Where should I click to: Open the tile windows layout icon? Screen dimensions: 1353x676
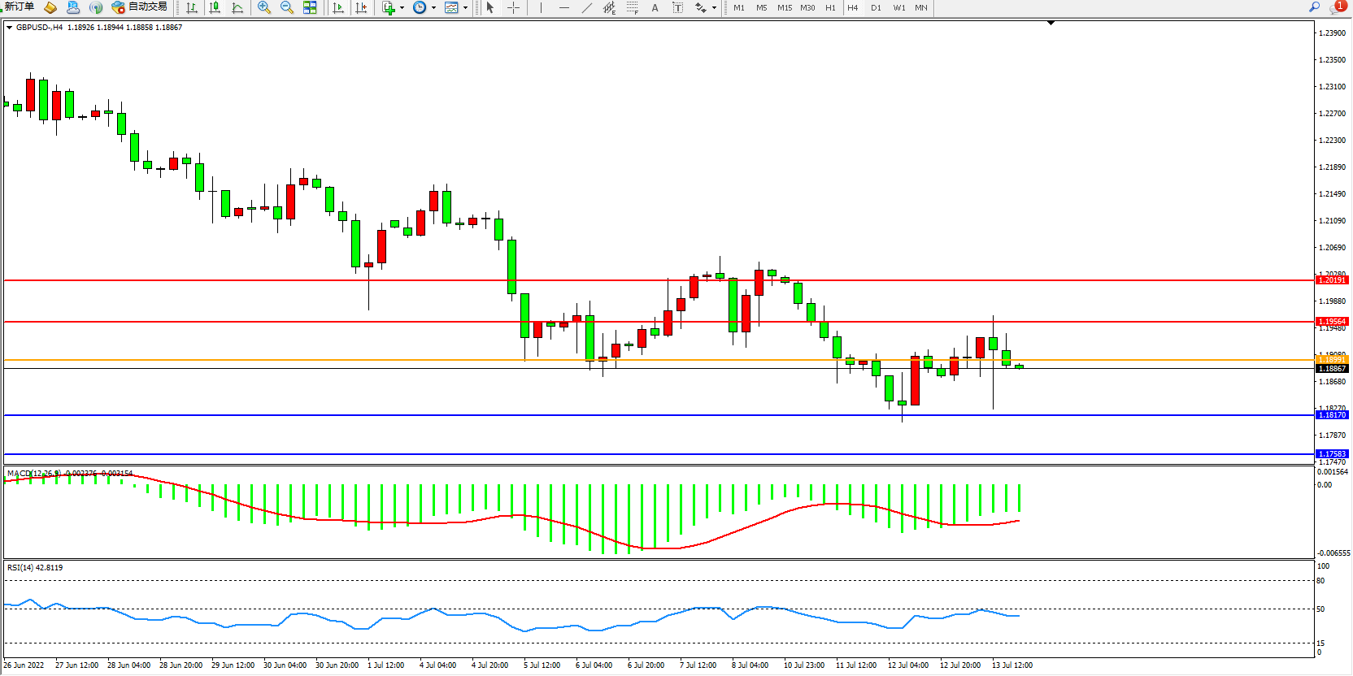coord(310,7)
